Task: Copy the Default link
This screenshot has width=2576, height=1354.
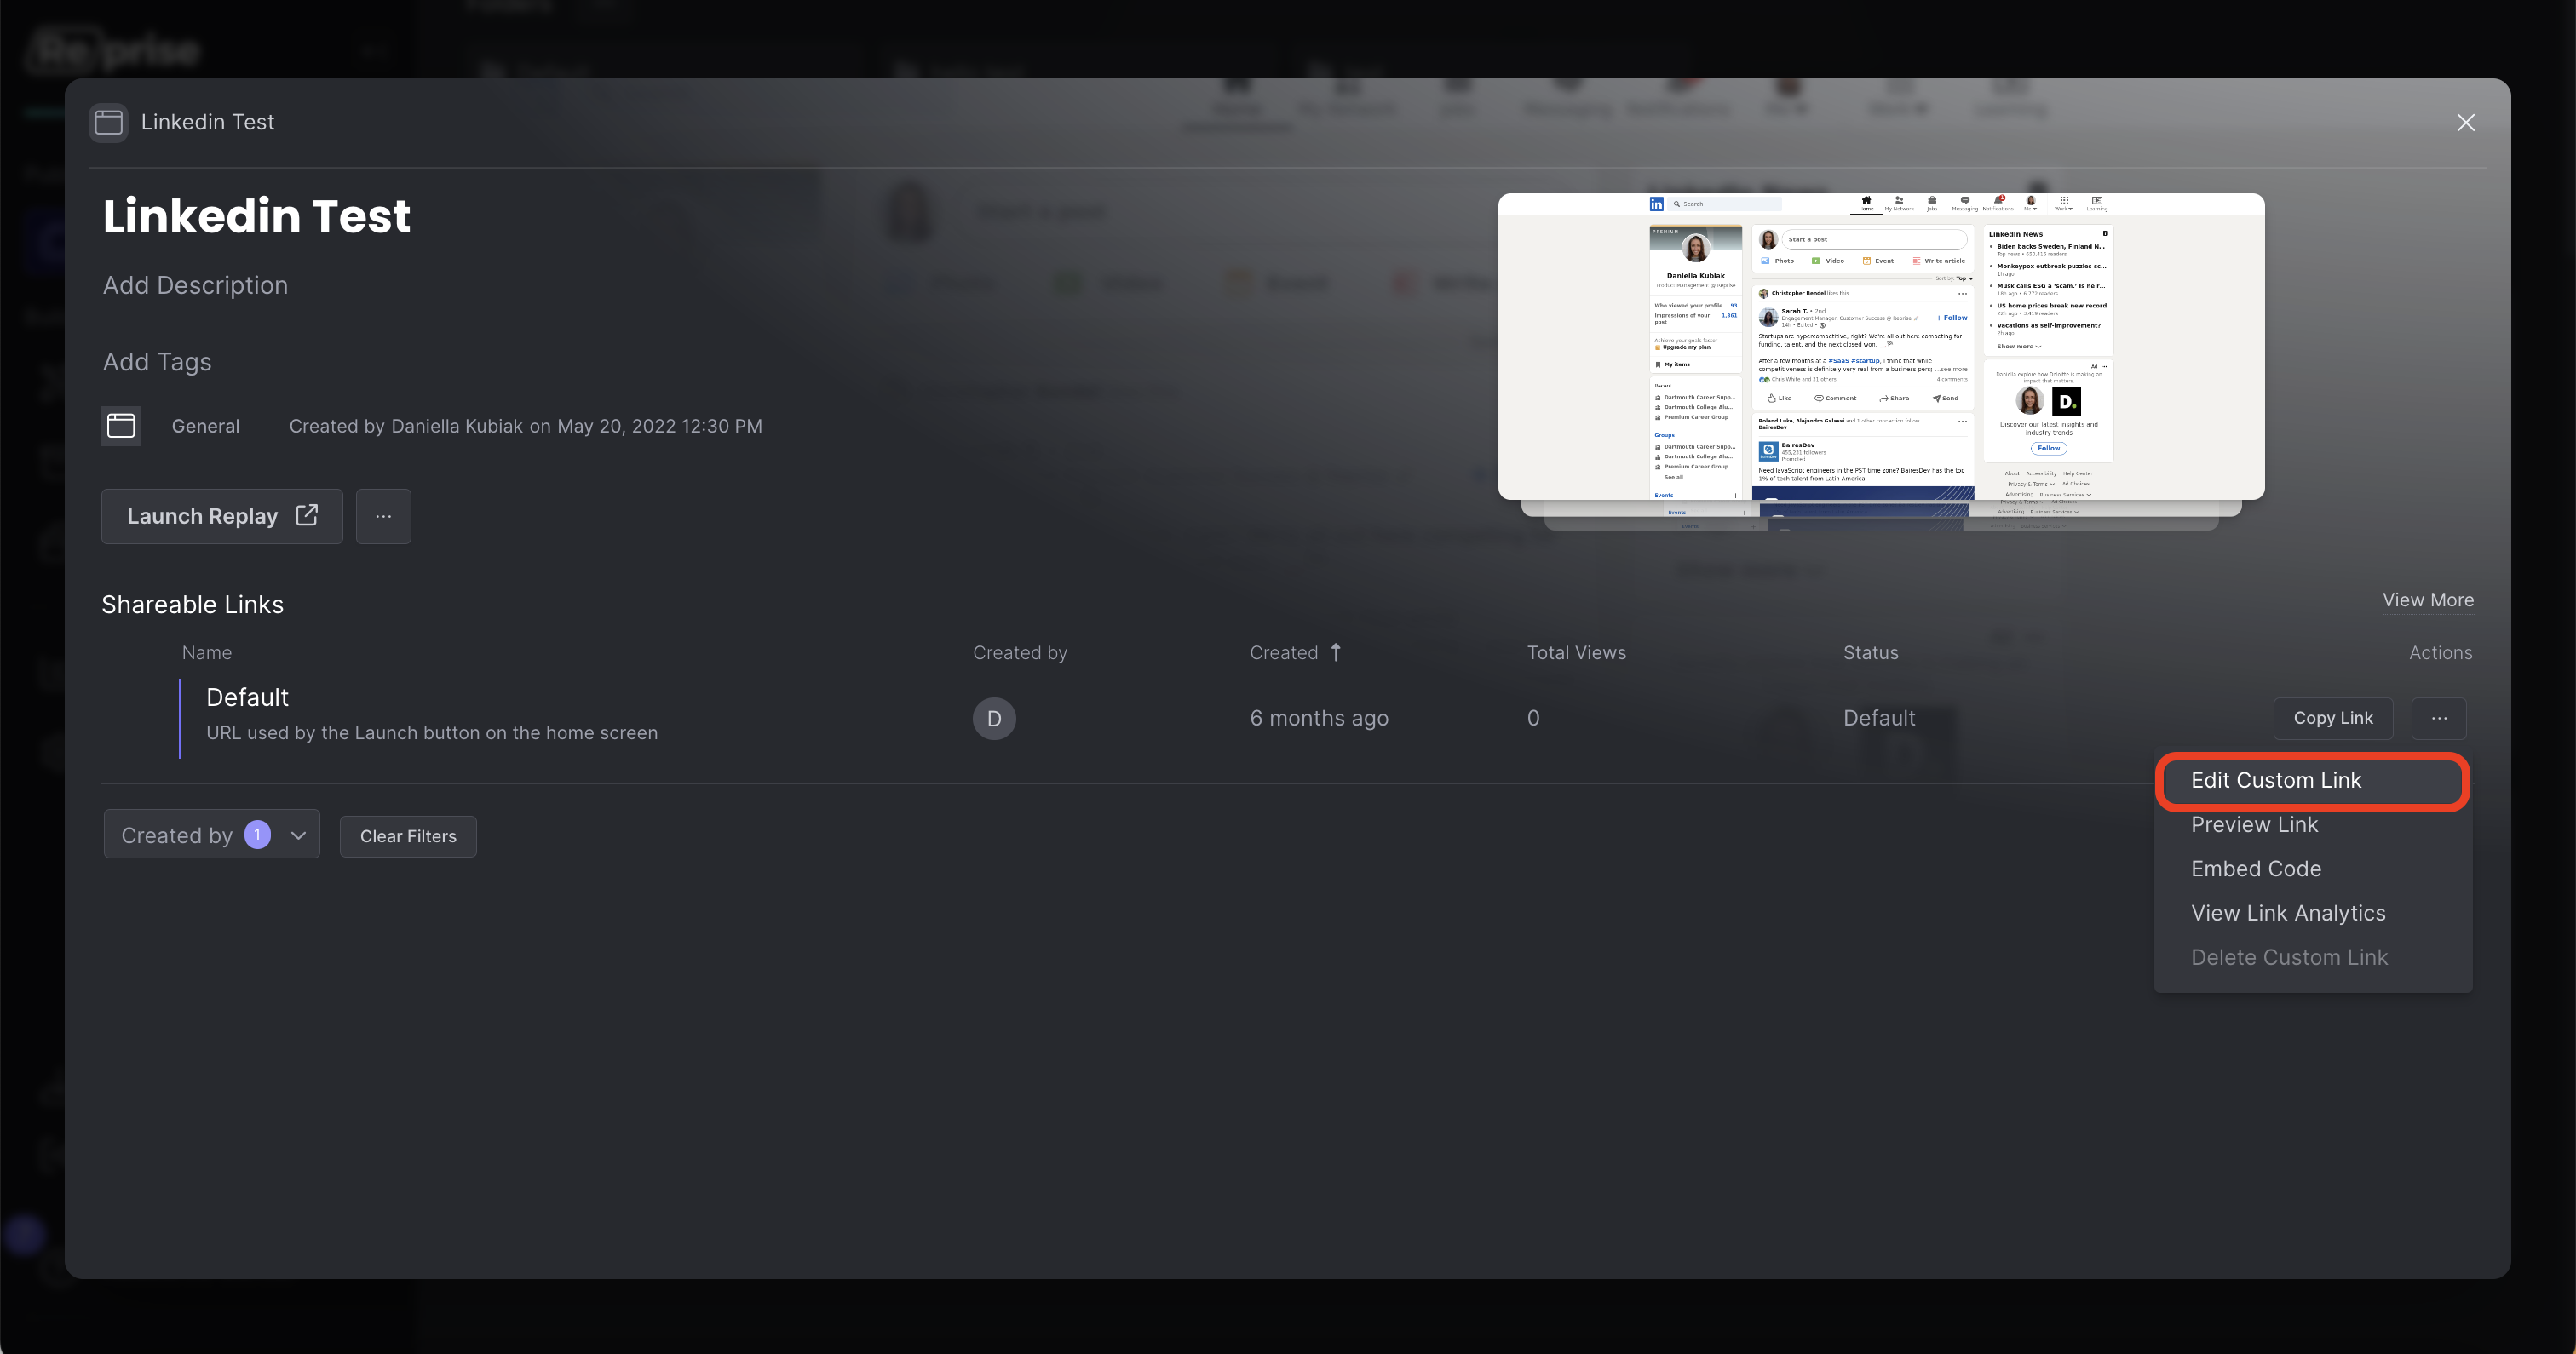Action: [2333, 718]
